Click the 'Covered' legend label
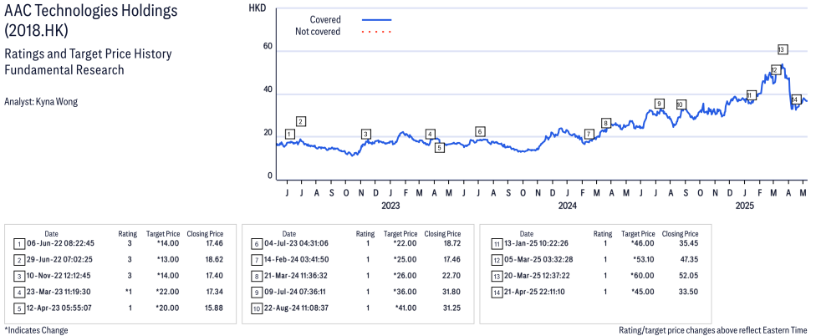 tap(325, 20)
